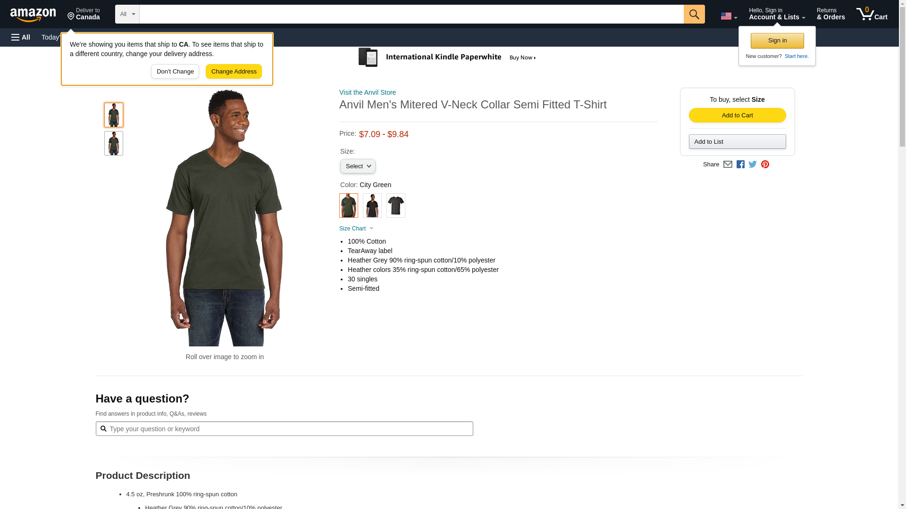906x509 pixels.
Task: Select the second shirt thumbnail image
Action: (x=113, y=143)
